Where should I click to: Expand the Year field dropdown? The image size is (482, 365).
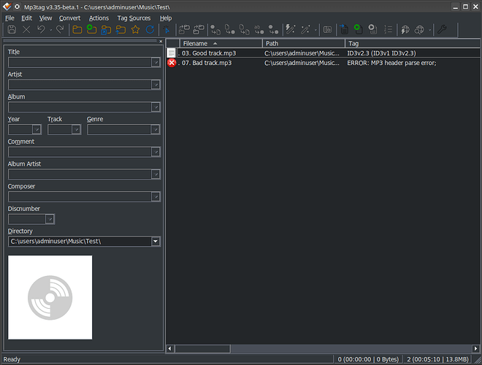tap(37, 130)
